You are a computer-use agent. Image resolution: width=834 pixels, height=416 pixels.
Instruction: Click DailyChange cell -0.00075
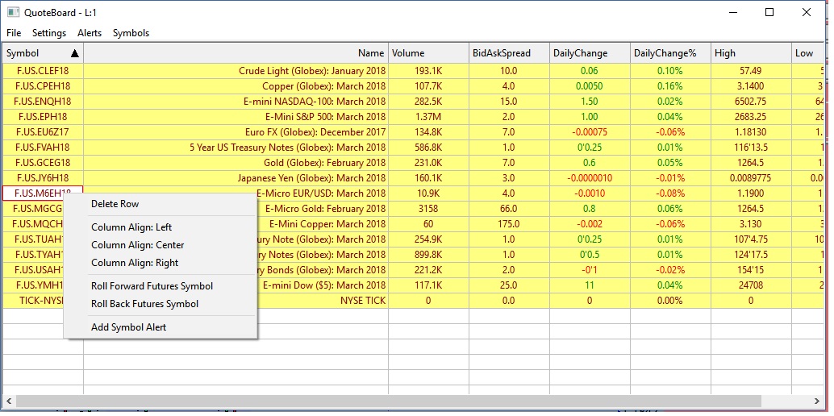[590, 132]
